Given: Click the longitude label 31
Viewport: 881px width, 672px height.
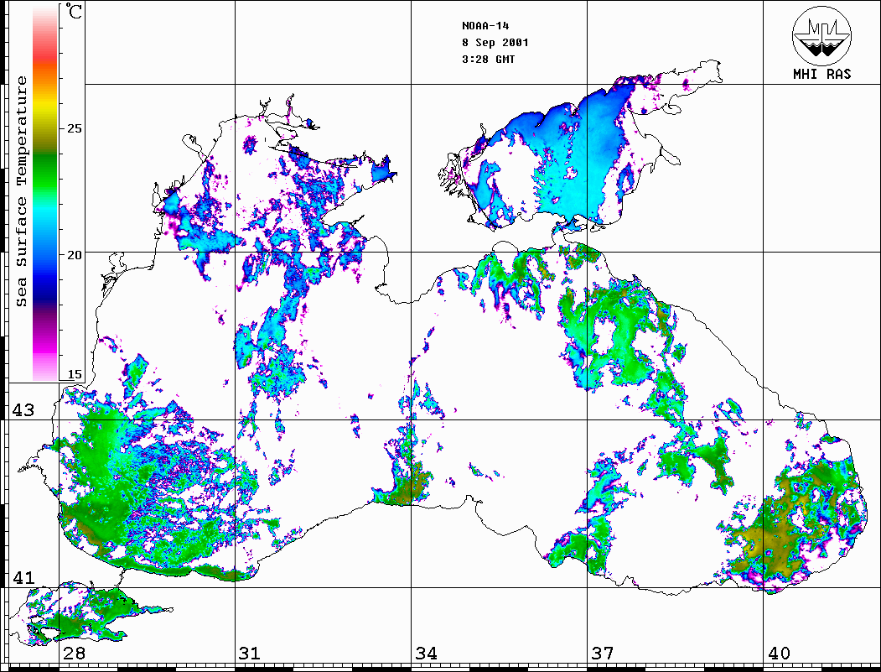Looking at the screenshot, I should (x=250, y=654).
